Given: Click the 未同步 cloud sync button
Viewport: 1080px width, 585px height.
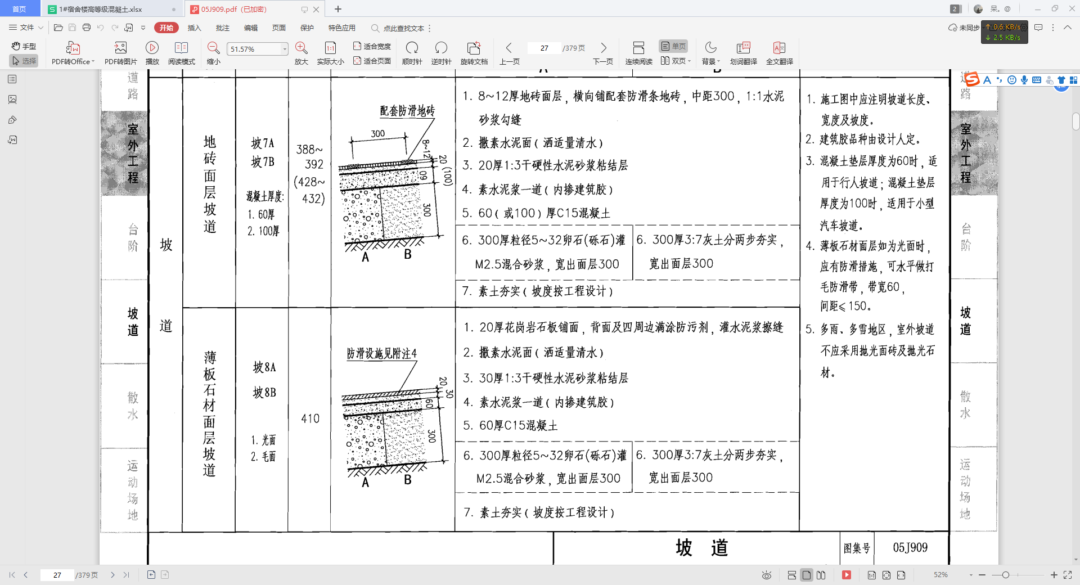Looking at the screenshot, I should pyautogui.click(x=964, y=28).
